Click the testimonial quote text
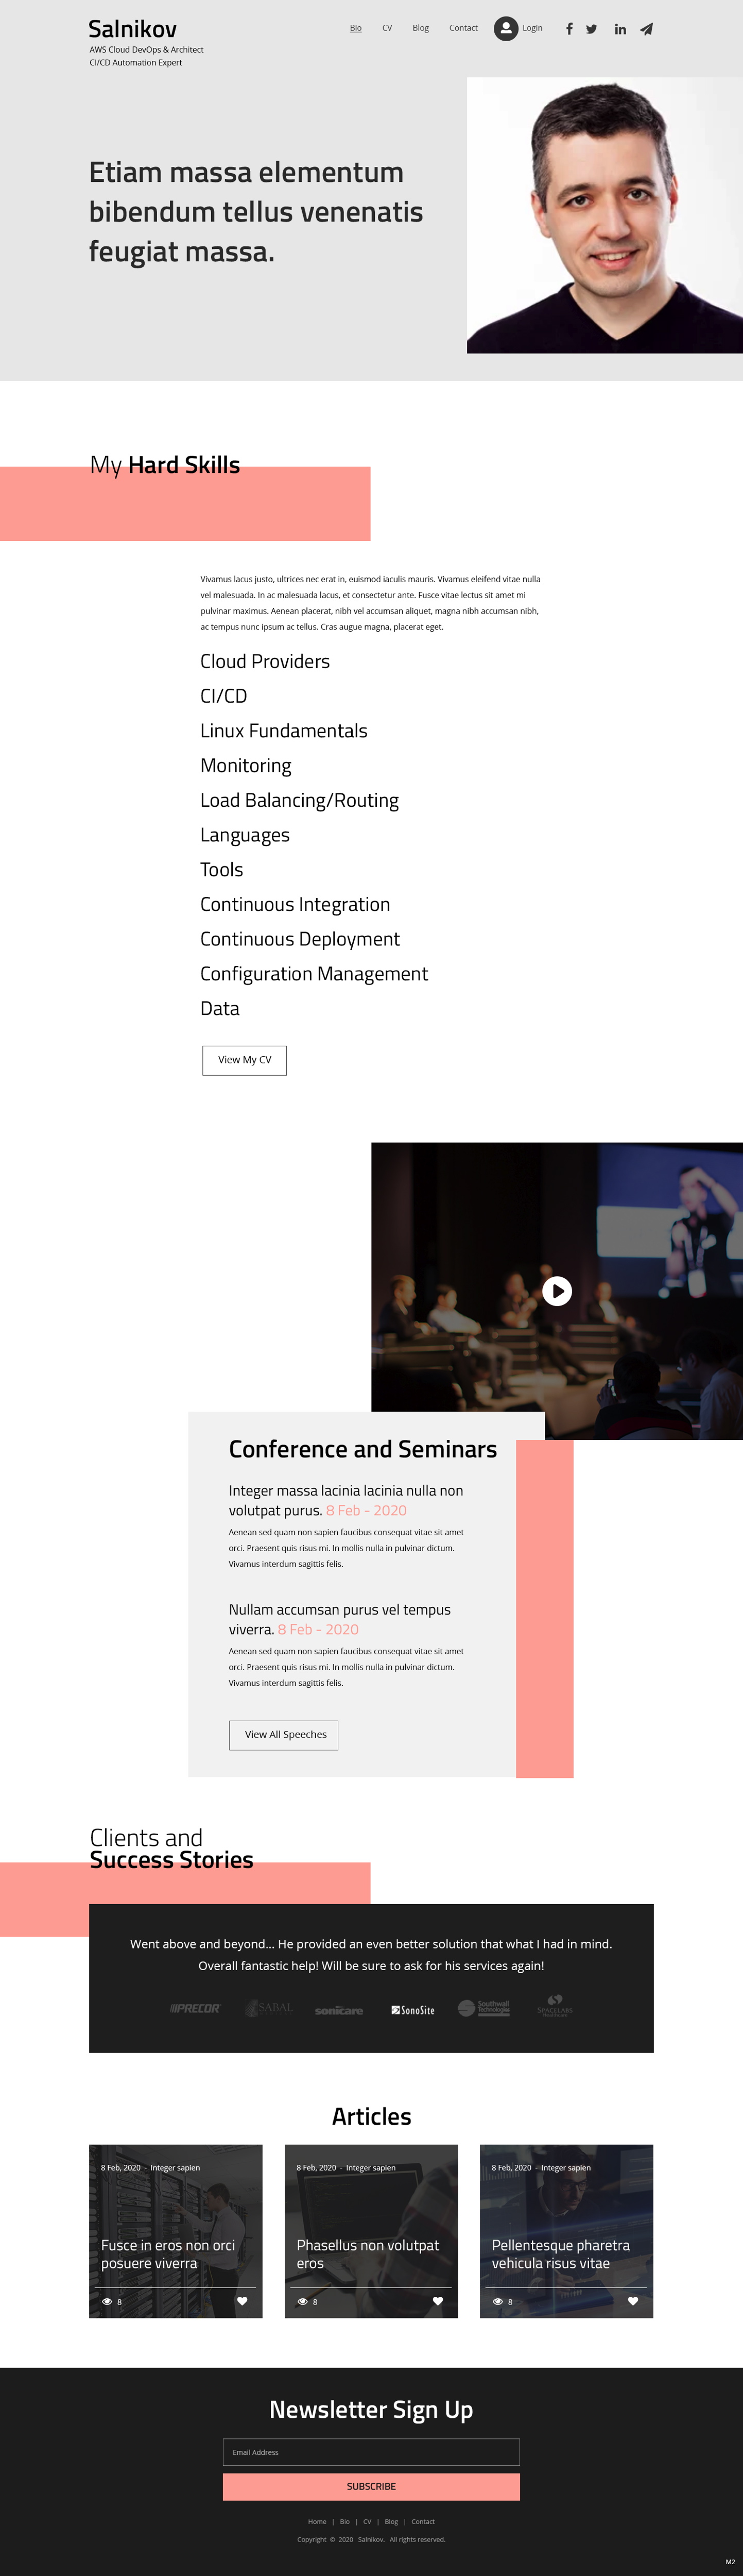Image resolution: width=743 pixels, height=2576 pixels. tap(371, 1954)
